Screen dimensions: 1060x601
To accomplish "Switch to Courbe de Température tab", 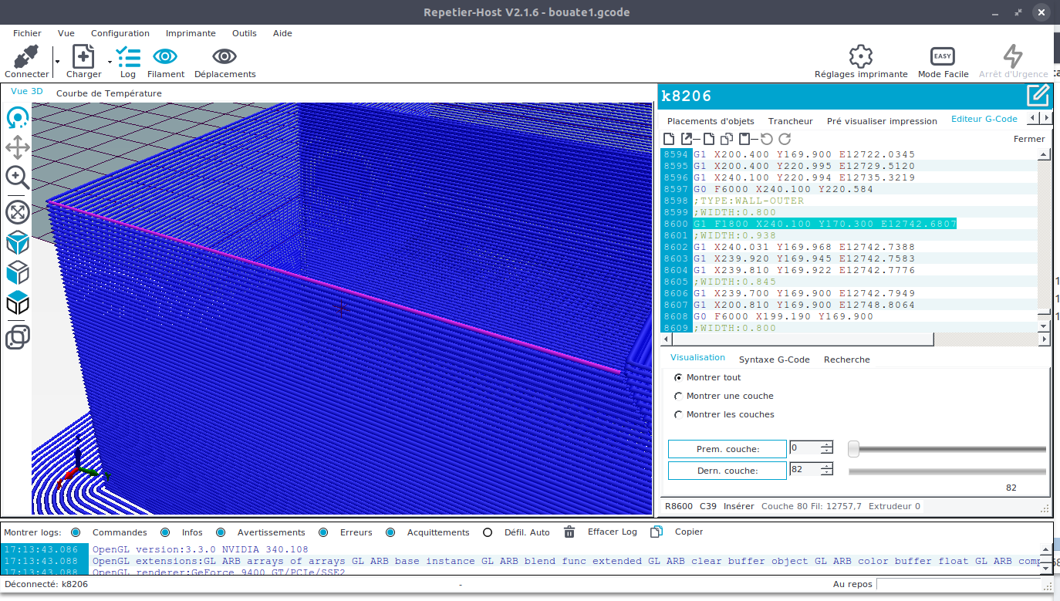I will pyautogui.click(x=109, y=93).
